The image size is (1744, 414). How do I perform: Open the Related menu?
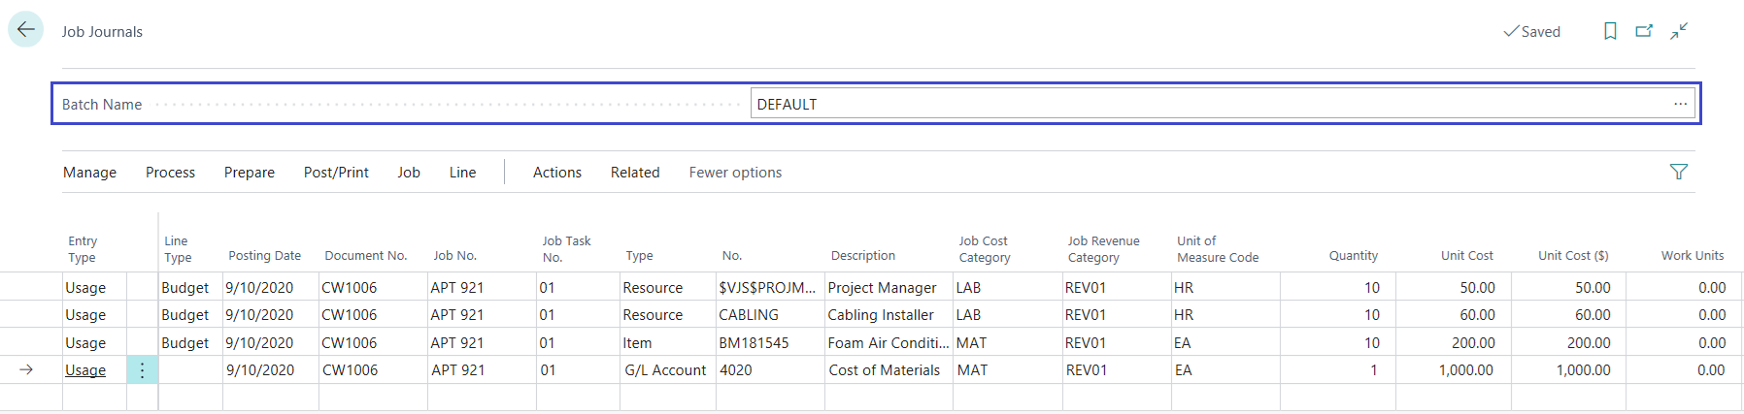click(635, 173)
